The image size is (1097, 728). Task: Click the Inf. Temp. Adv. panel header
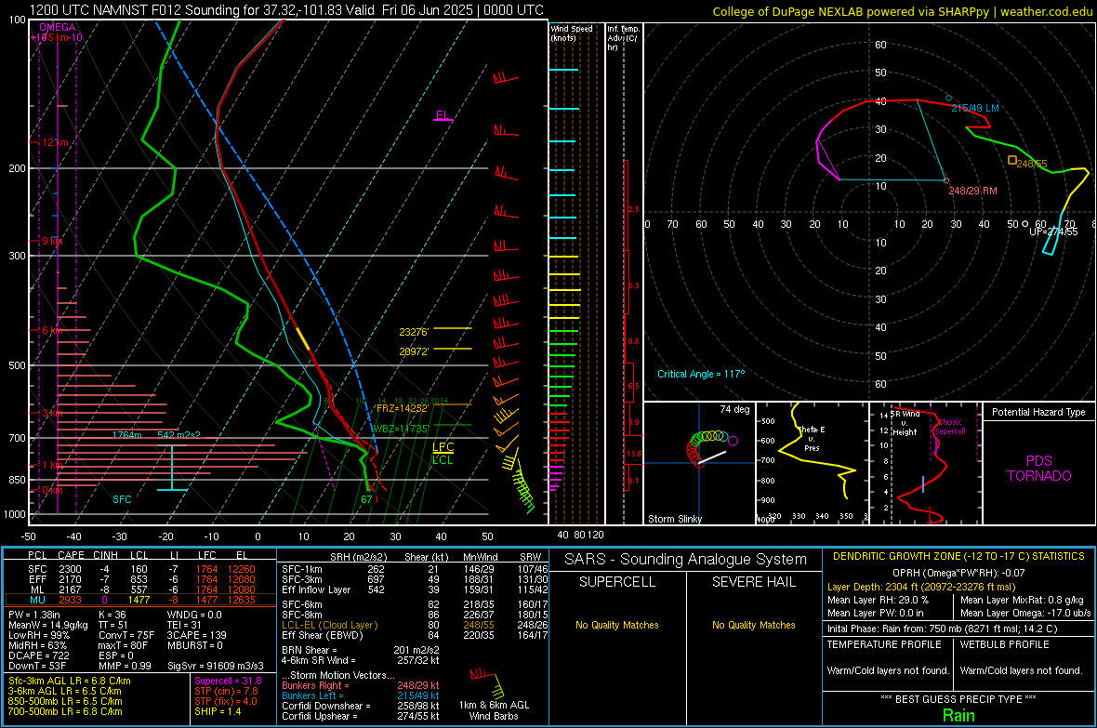pyautogui.click(x=623, y=38)
